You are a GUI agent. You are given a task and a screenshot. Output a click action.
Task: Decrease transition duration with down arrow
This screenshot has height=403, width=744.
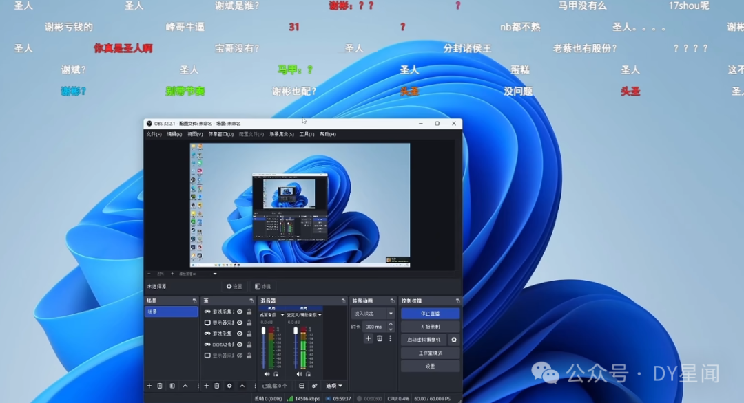point(391,329)
